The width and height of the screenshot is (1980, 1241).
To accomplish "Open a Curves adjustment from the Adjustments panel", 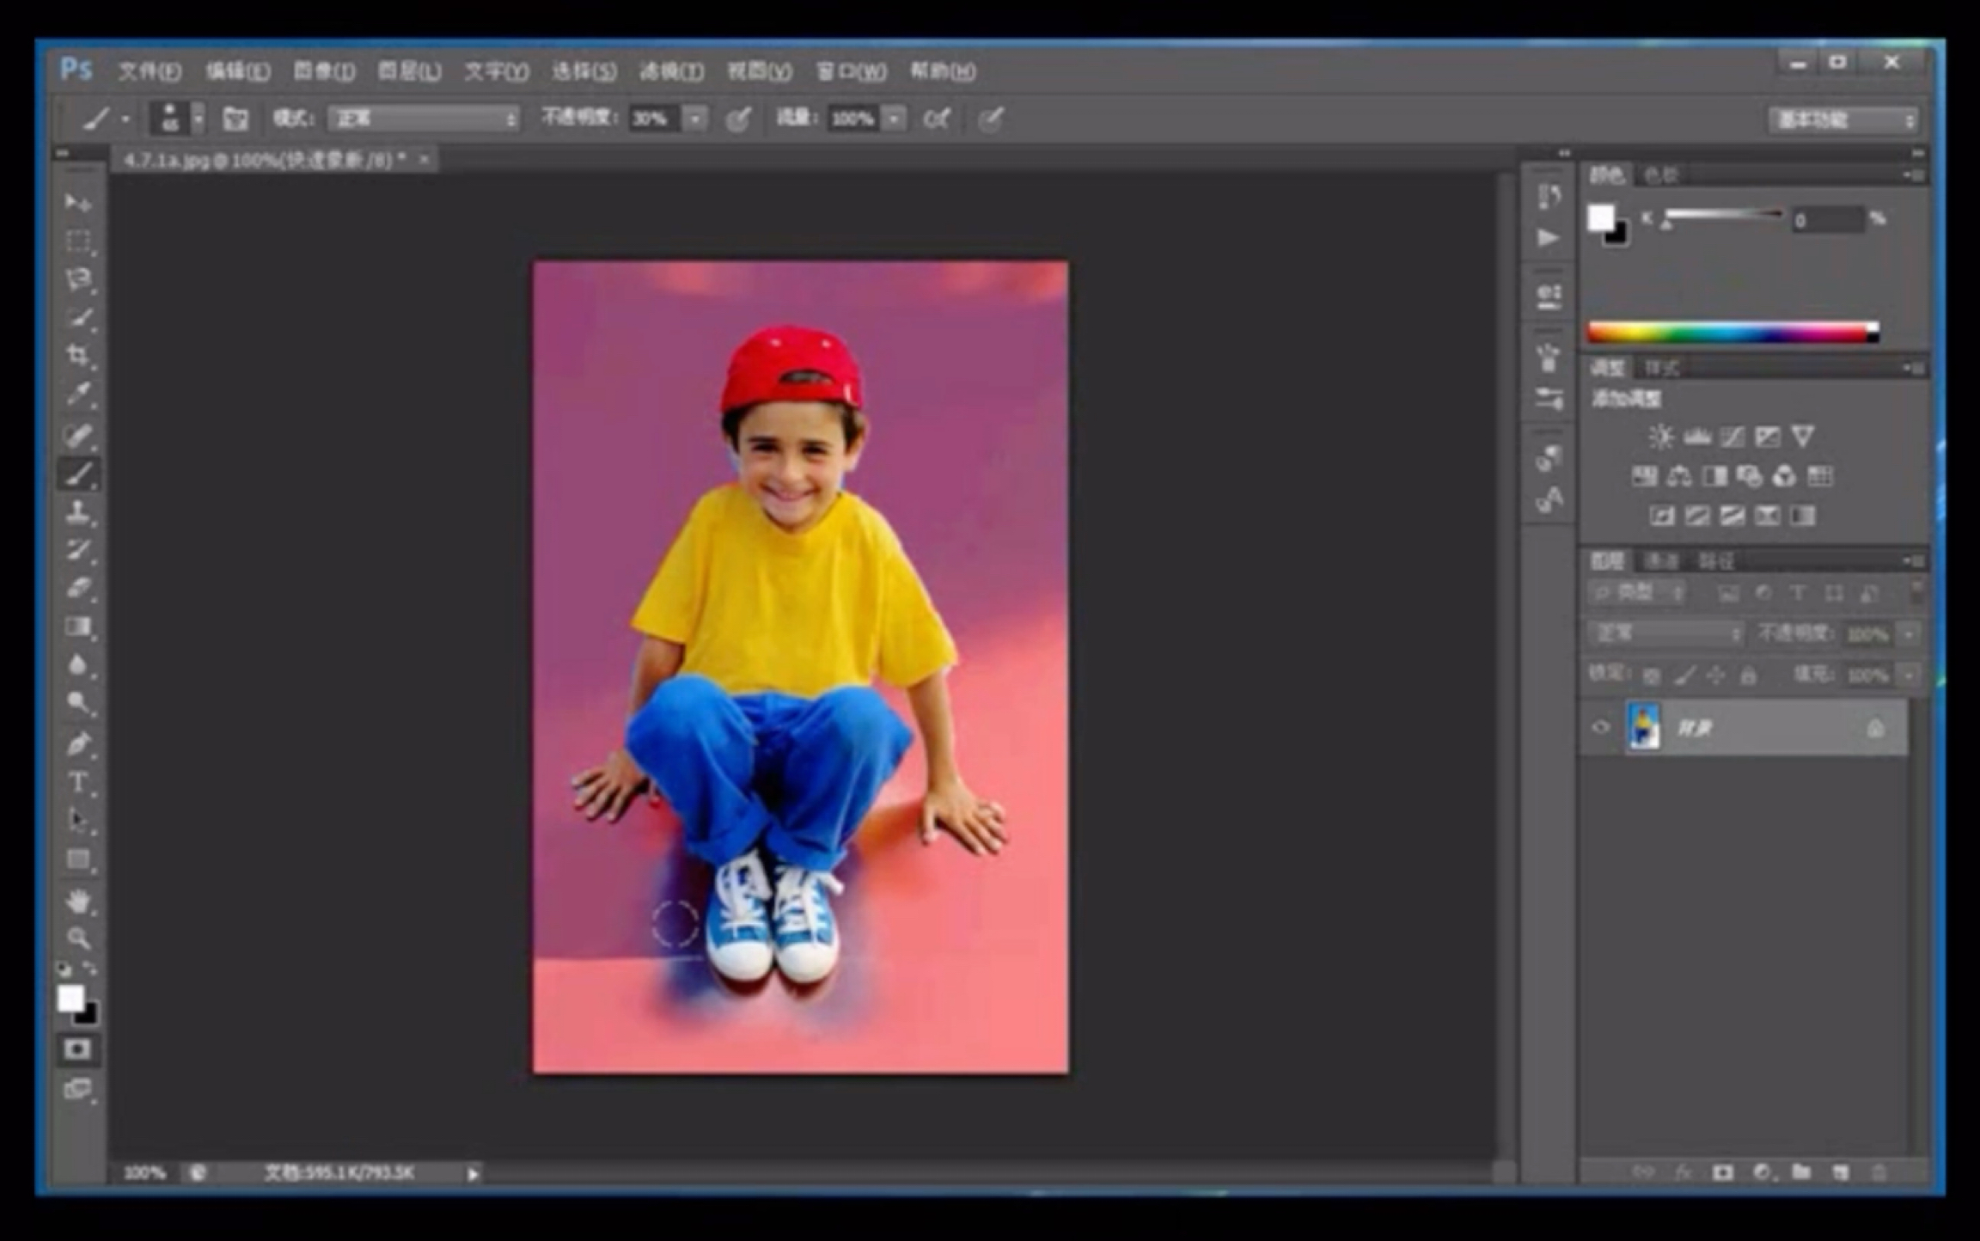I will [x=1732, y=437].
